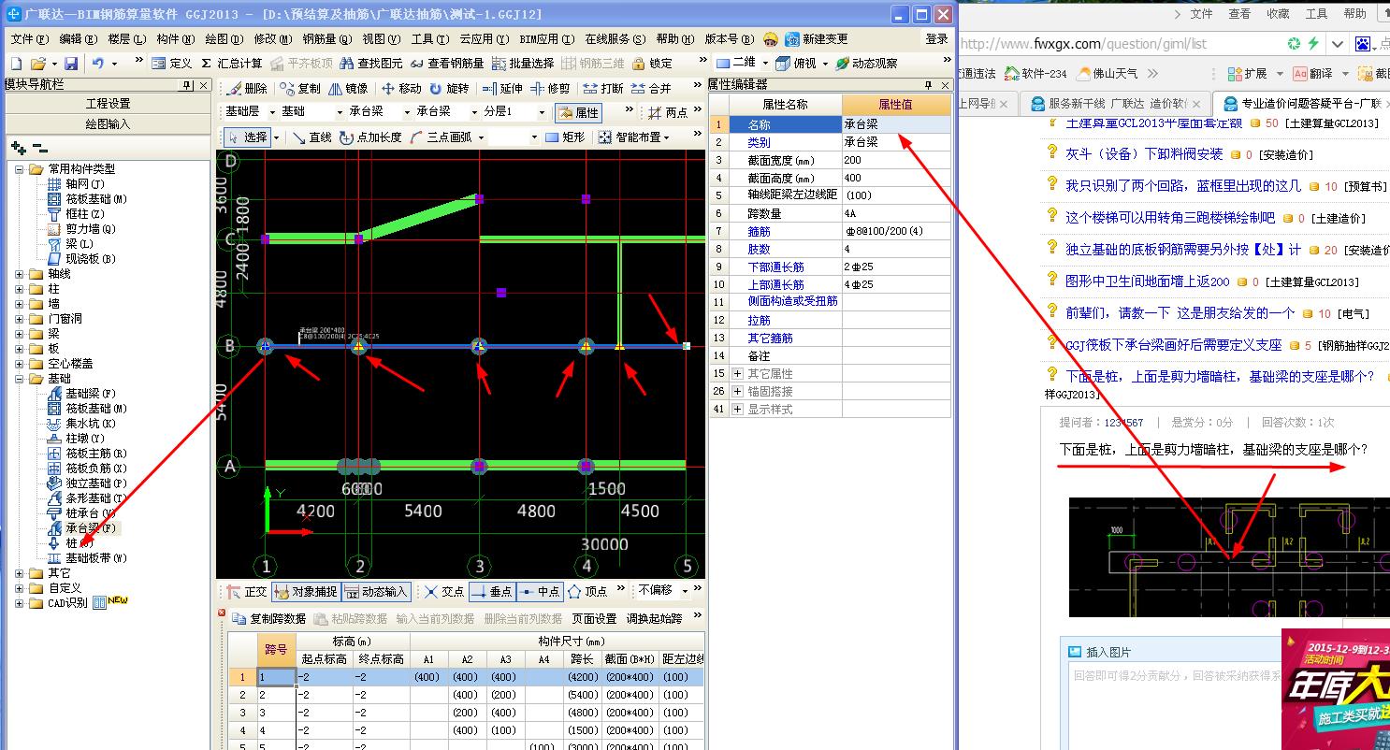Viewport: 1390px width, 750px height.
Task: Click 动态观察 dynamic view tool
Action: pos(866,63)
